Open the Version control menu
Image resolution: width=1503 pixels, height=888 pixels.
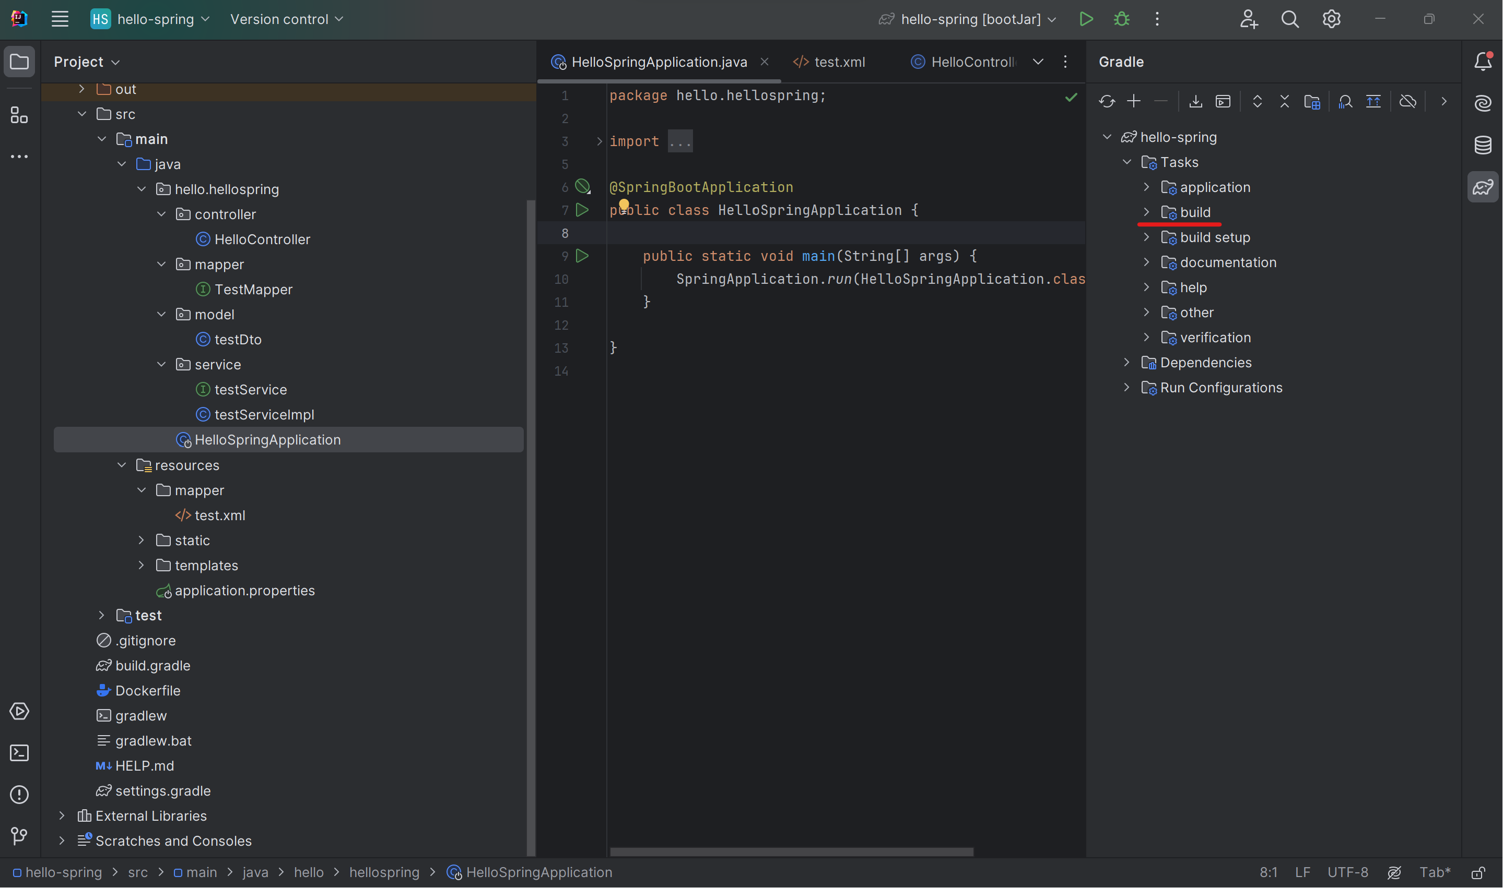pos(286,19)
